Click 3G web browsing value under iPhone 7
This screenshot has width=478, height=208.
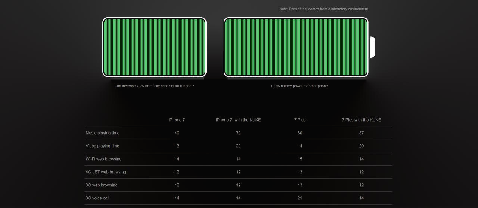[x=177, y=185]
